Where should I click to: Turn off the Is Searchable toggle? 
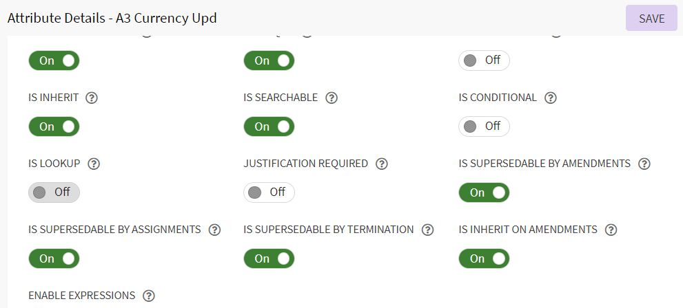click(269, 126)
